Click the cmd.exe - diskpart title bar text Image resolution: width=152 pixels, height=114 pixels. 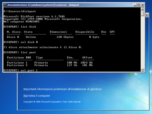(43, 5)
